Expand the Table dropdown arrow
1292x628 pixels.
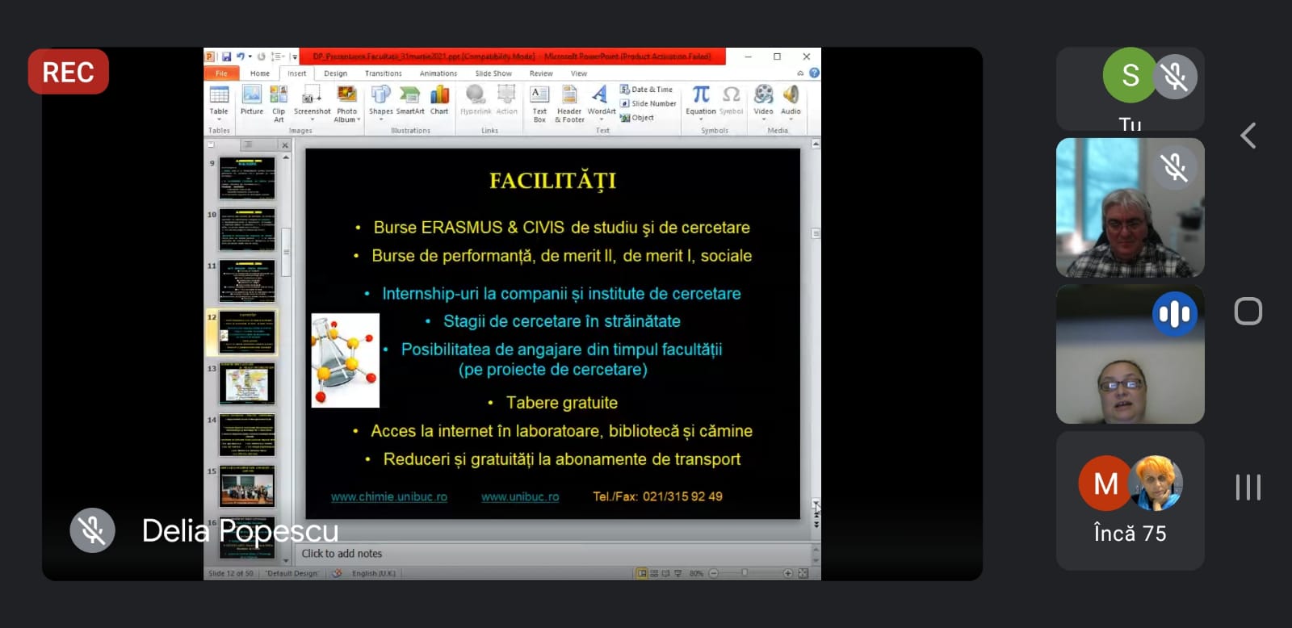219,119
